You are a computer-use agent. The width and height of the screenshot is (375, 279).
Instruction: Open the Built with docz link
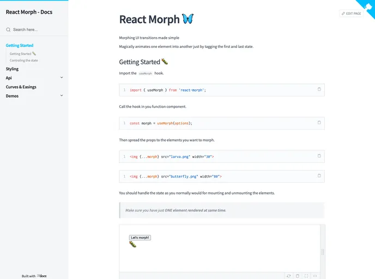34,276
